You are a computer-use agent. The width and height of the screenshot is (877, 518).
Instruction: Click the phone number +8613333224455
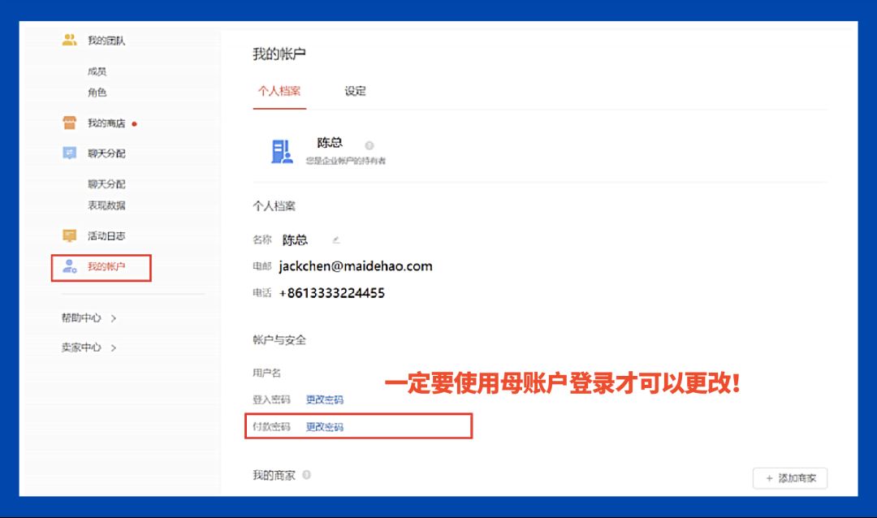click(331, 293)
